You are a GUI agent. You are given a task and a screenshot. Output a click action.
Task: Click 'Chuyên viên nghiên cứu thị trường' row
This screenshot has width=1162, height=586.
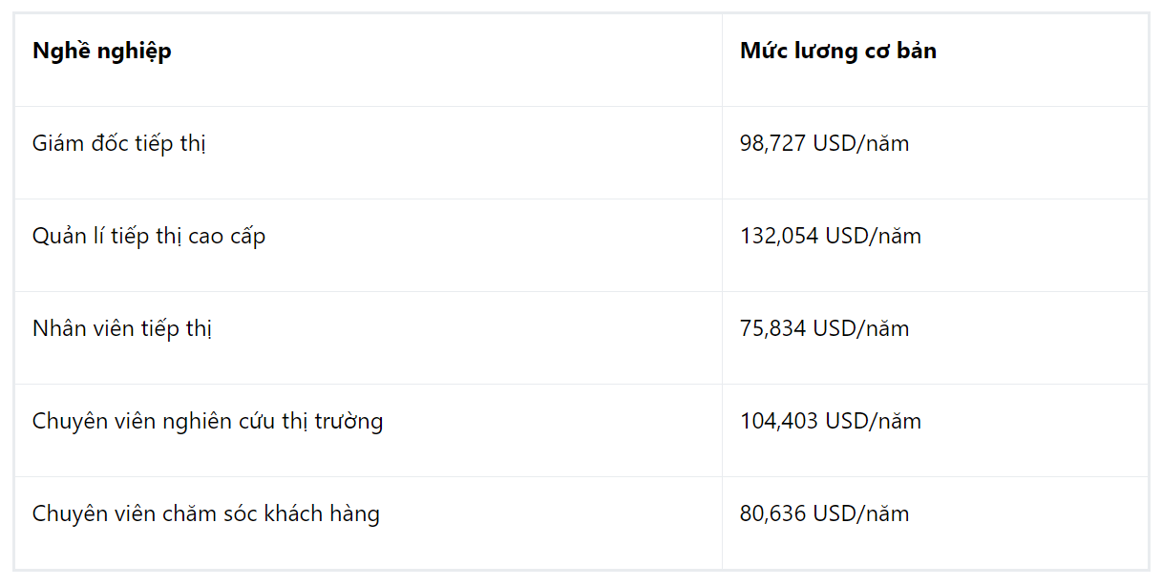(x=581, y=430)
